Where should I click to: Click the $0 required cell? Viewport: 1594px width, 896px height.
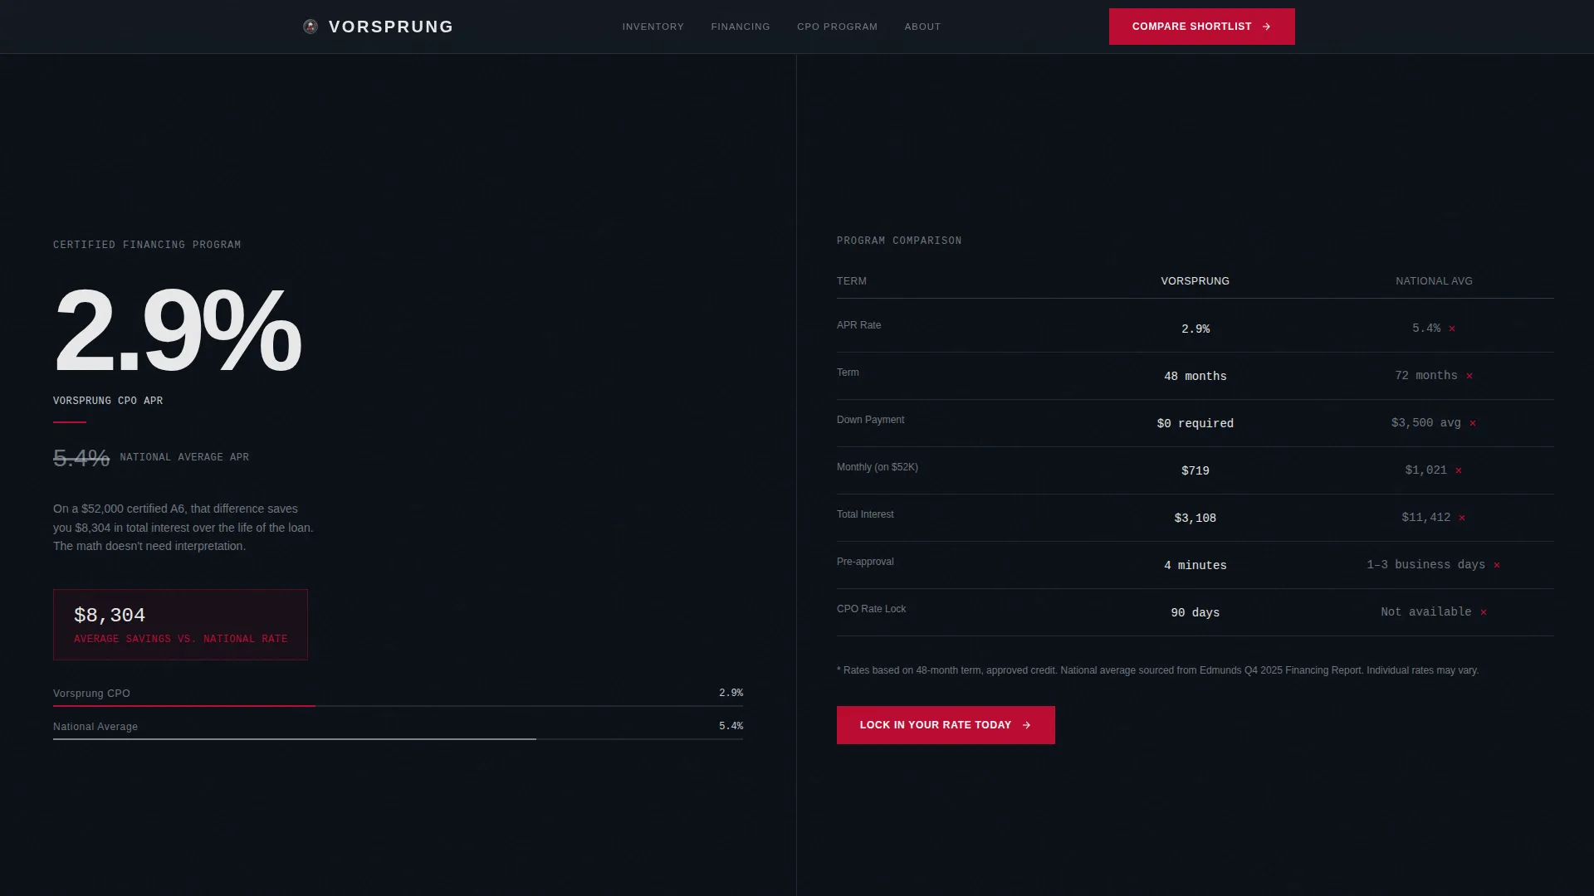(x=1195, y=424)
